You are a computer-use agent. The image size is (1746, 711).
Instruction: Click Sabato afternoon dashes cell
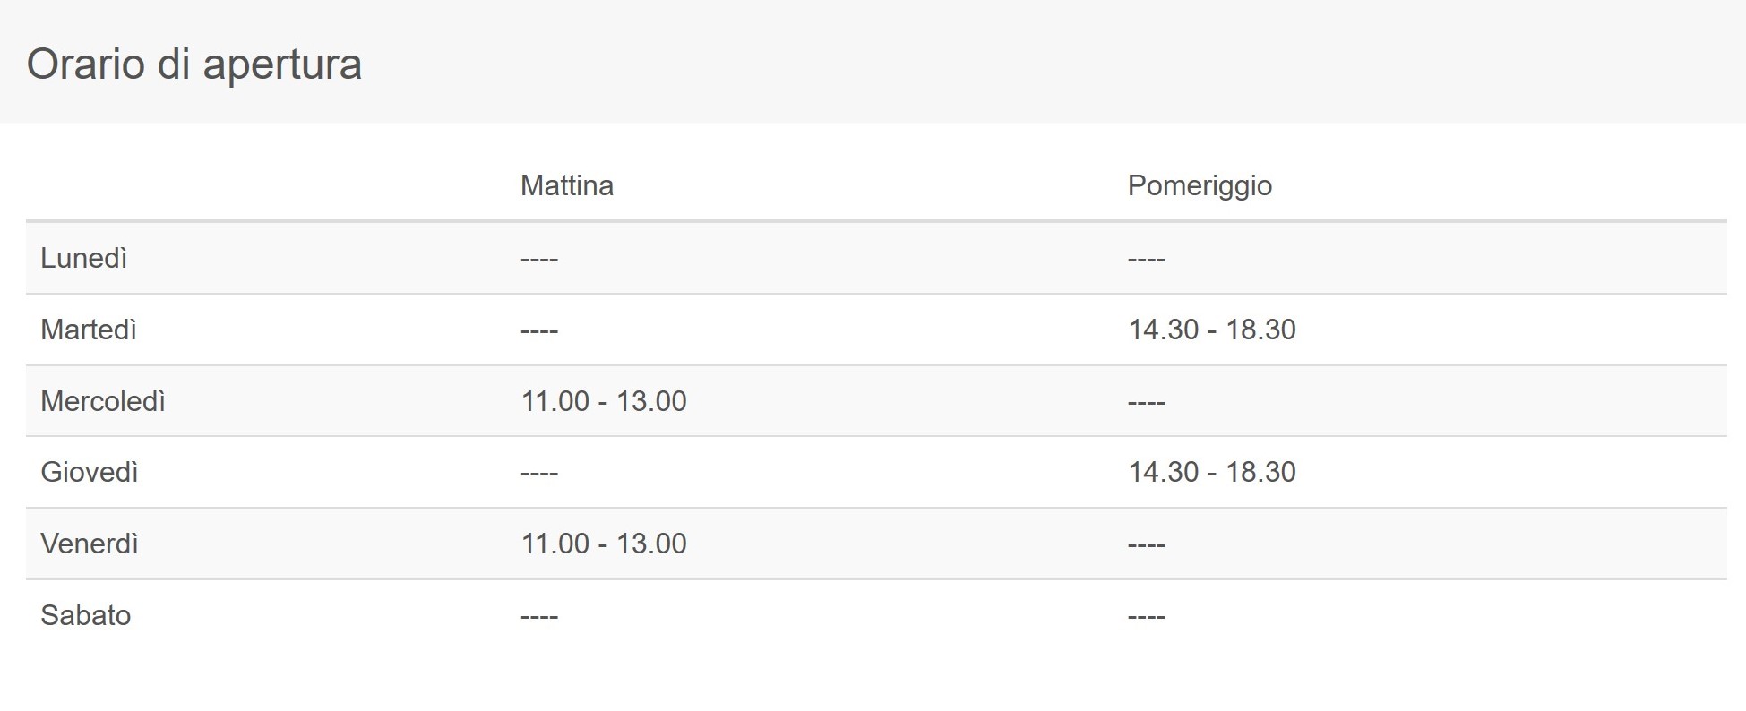pyautogui.click(x=1147, y=617)
